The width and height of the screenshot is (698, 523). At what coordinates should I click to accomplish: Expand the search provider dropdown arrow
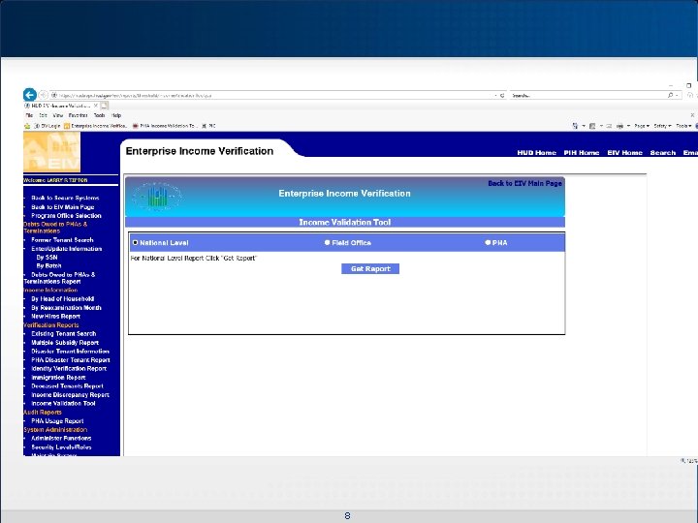click(x=677, y=95)
